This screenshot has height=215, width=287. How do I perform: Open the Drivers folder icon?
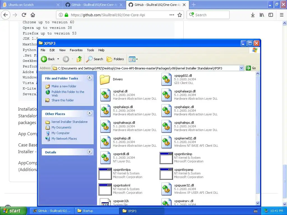pos(105,79)
